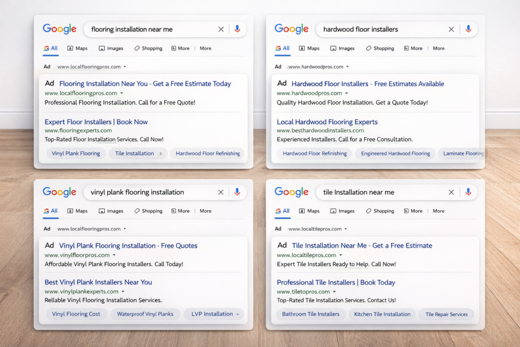Visit www.besthardwoodinstallers.com URL
Image resolution: width=520 pixels, height=347 pixels.
click(320, 131)
